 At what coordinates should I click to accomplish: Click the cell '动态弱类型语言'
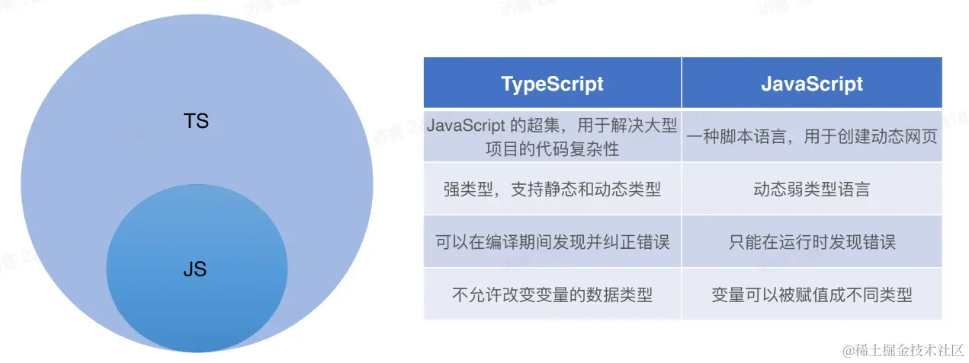tap(812, 189)
